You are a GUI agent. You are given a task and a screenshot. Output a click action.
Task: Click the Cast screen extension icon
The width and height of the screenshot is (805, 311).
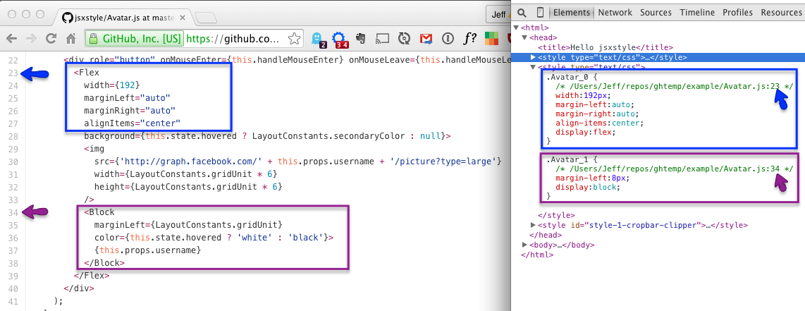click(383, 39)
